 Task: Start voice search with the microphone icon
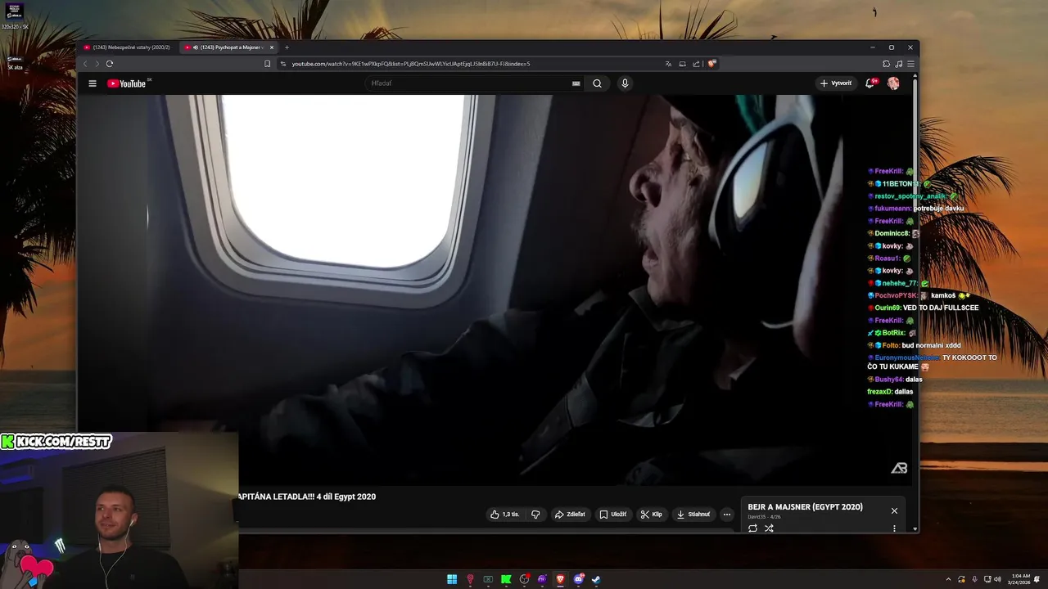click(625, 83)
